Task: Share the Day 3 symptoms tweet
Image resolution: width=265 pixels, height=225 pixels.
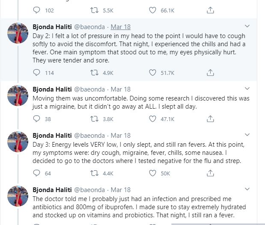Action: (210, 173)
